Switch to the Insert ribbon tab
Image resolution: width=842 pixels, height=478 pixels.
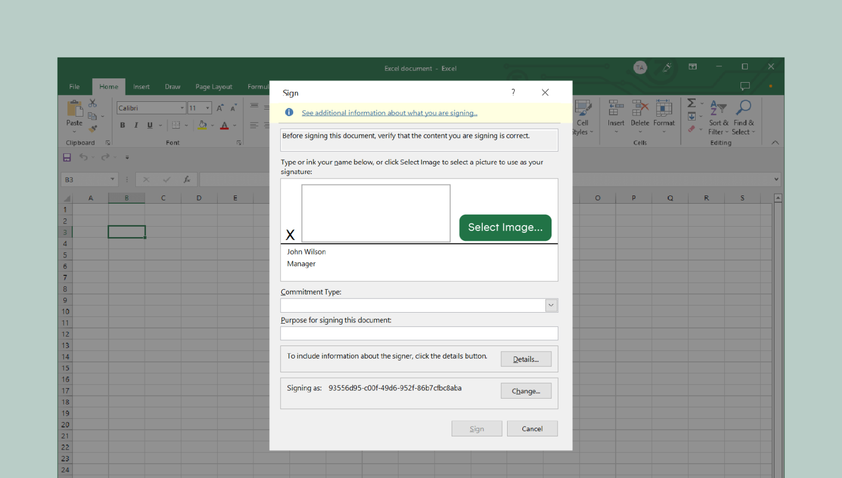pos(141,87)
